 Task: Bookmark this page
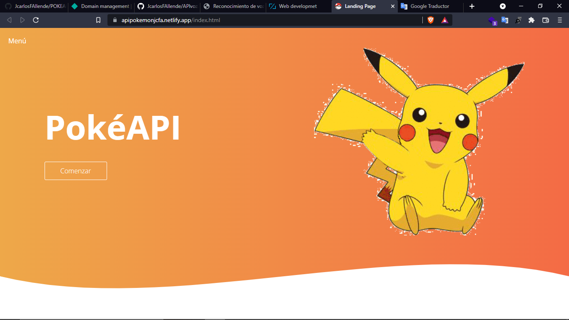pos(98,20)
